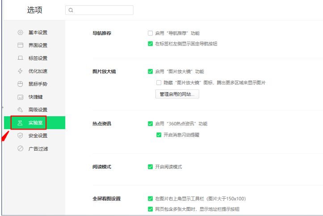Click the 界面设置 window icon

pos(20,45)
